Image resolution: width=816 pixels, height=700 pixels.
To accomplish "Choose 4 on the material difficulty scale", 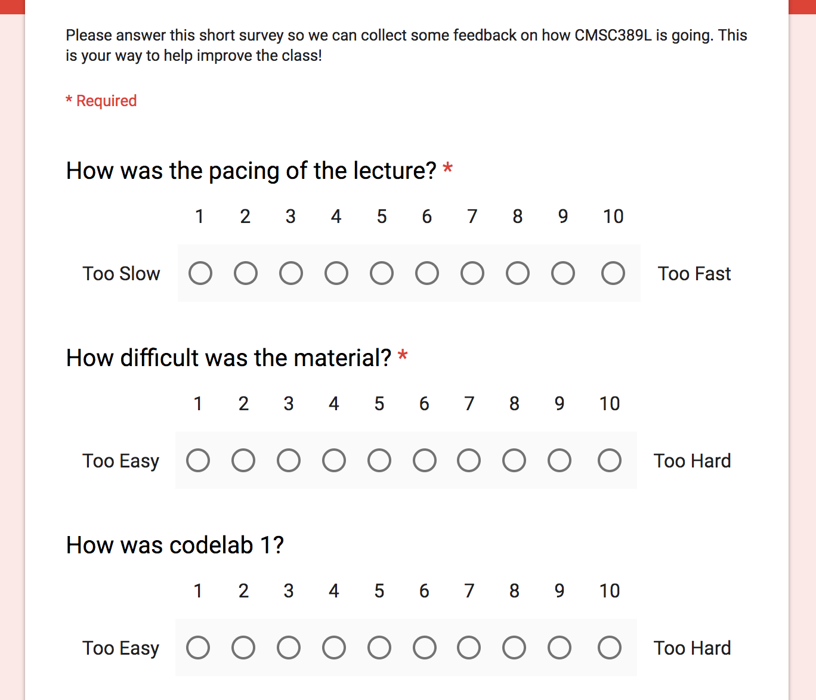I will point(334,461).
